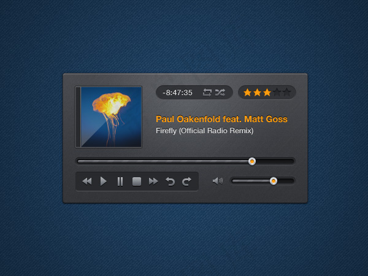
Task: Stop playback with the square button
Action: point(137,182)
